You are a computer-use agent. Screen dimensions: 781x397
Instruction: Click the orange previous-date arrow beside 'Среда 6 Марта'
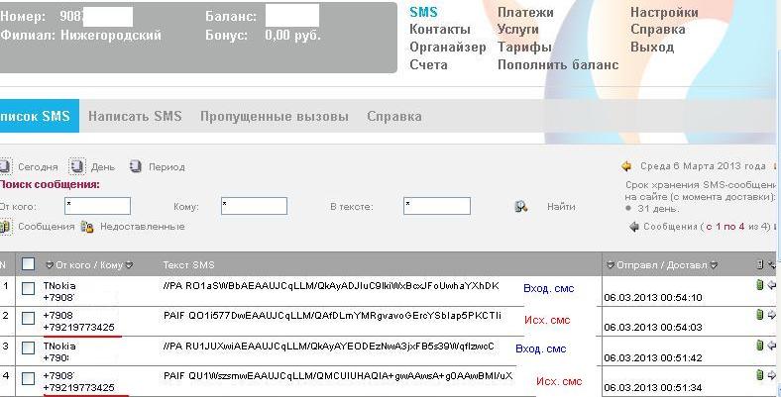pyautogui.click(x=626, y=166)
